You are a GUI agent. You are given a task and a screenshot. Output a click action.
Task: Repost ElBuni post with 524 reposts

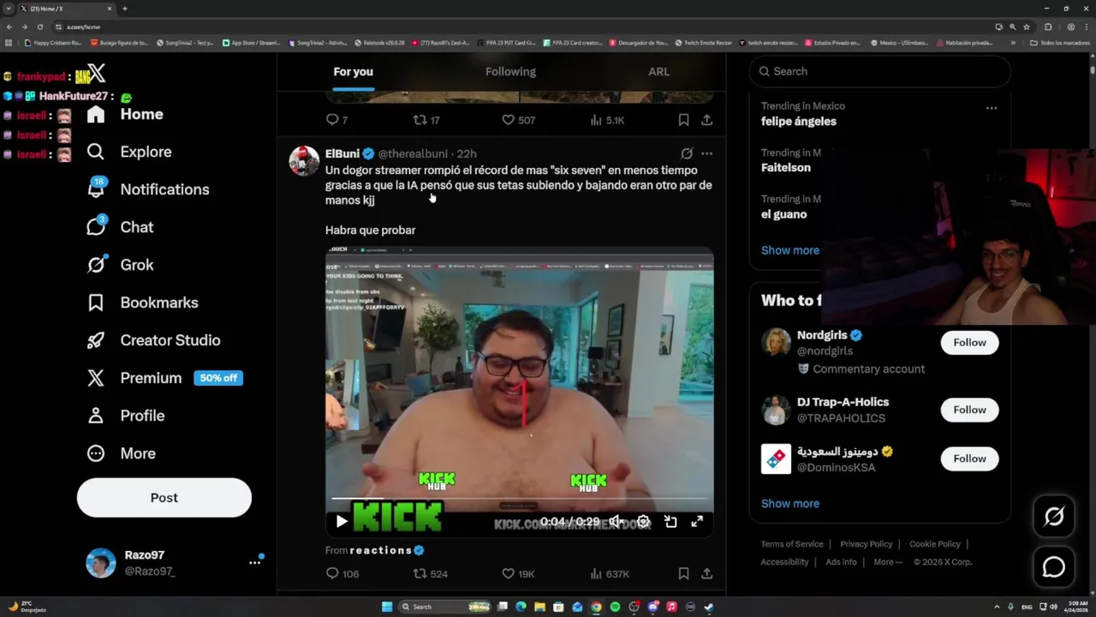431,574
